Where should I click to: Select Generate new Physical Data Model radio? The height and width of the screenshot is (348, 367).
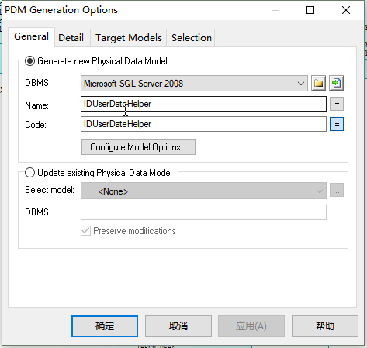(x=29, y=61)
